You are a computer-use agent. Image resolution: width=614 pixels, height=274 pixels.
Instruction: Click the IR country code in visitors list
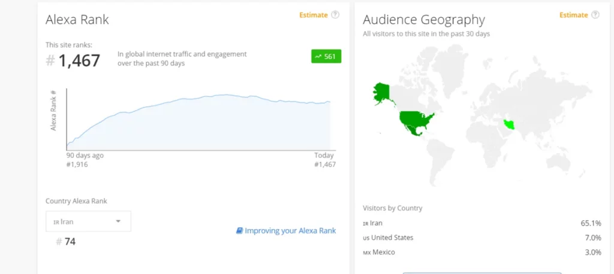point(365,223)
